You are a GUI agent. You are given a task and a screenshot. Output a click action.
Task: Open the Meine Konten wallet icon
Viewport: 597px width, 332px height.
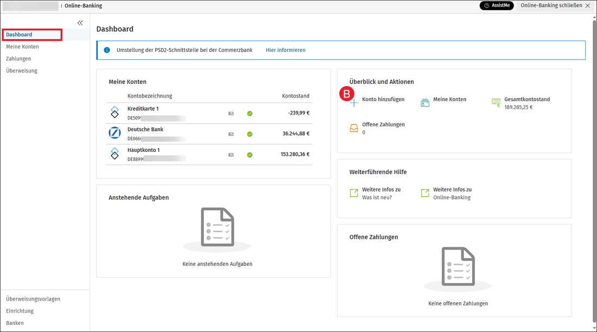(x=425, y=103)
